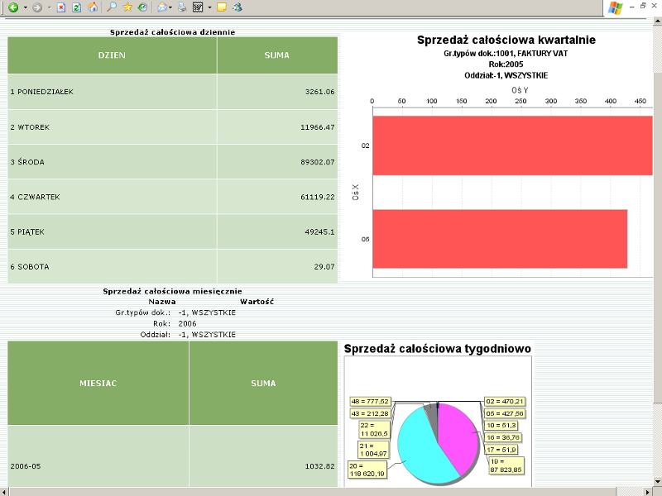The image size is (662, 496).
Task: Print the page with printer icon
Action: click(x=182, y=7)
